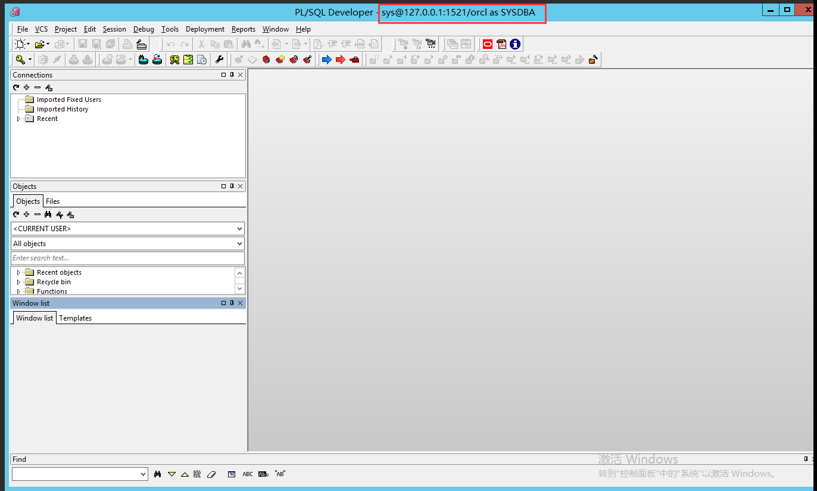Toggle the quoted "AB" search option
This screenshot has width=817, height=491.
point(280,474)
